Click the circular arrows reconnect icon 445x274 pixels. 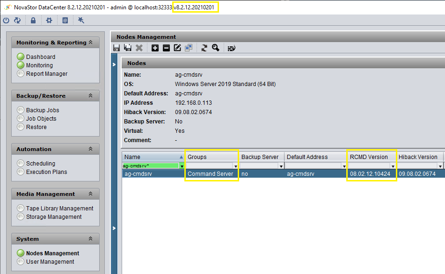(17, 21)
